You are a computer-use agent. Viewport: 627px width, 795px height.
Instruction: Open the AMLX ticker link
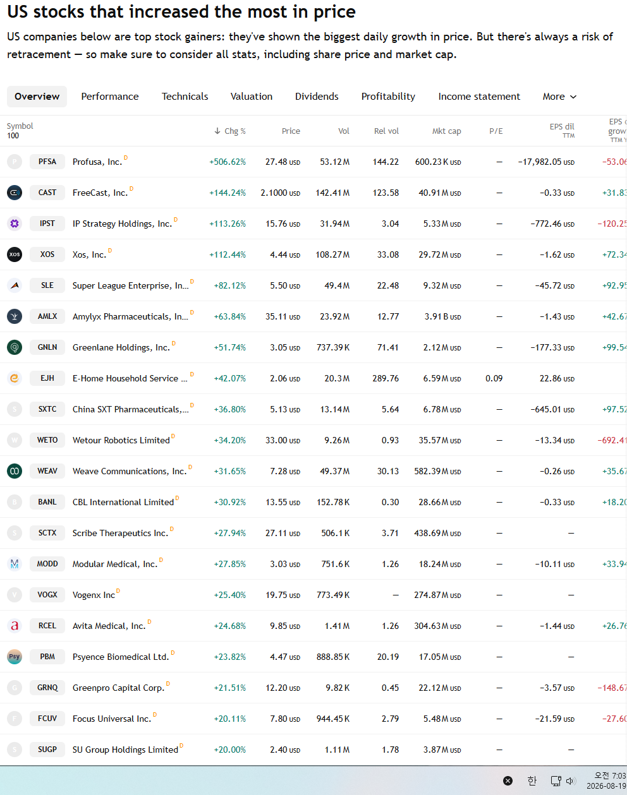47,316
